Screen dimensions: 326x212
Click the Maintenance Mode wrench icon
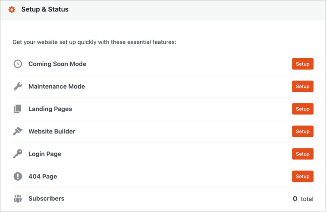[x=18, y=87]
